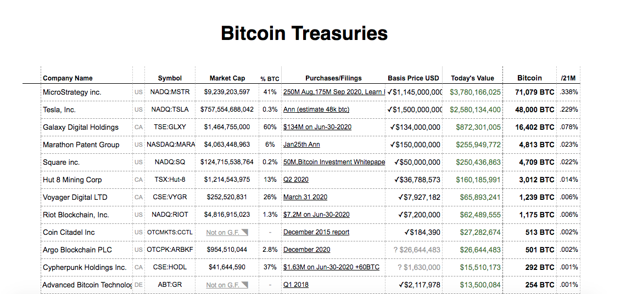The height and width of the screenshot is (294, 626).
Task: Open Voyager Digital's March 31 2020 link
Action: click(x=305, y=197)
